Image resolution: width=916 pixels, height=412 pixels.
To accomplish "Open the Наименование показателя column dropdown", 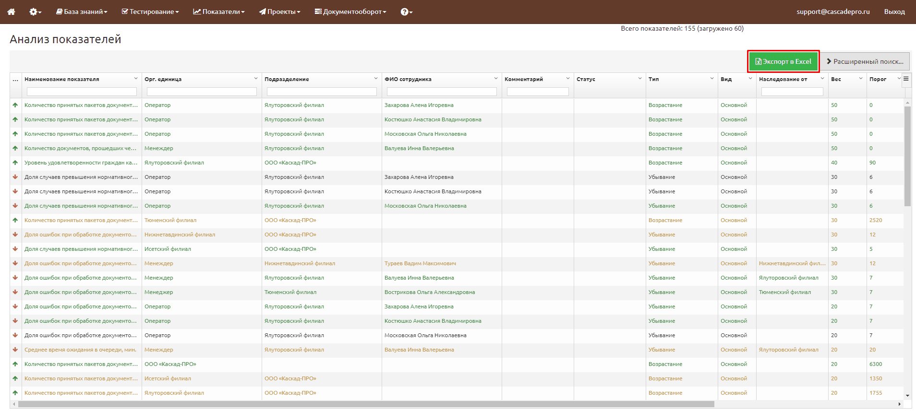I will click(136, 79).
